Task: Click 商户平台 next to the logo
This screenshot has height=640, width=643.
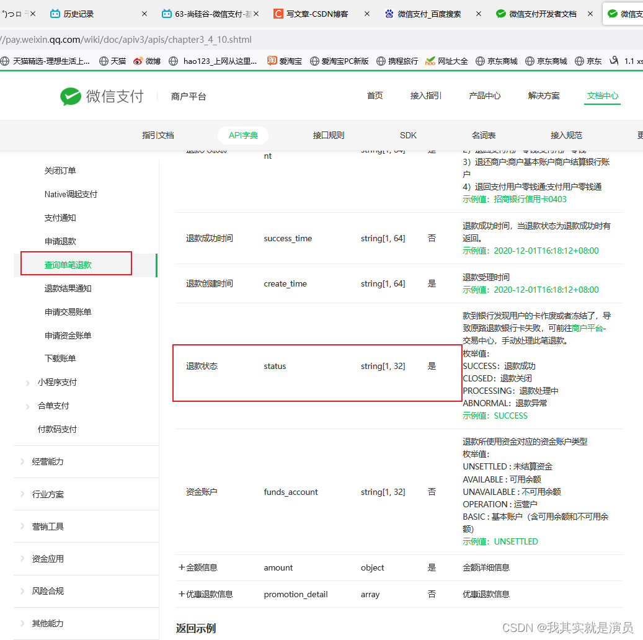Action: (x=188, y=96)
